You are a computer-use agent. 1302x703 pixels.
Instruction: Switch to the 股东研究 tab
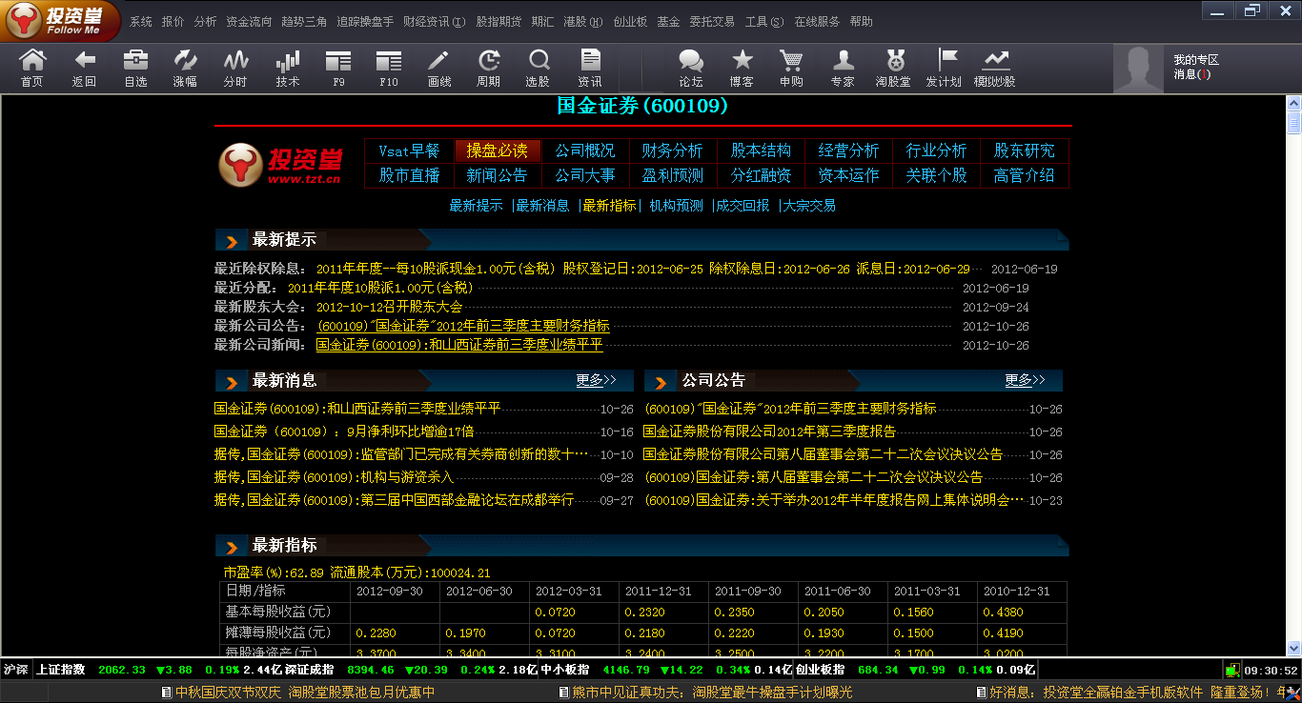[1025, 151]
